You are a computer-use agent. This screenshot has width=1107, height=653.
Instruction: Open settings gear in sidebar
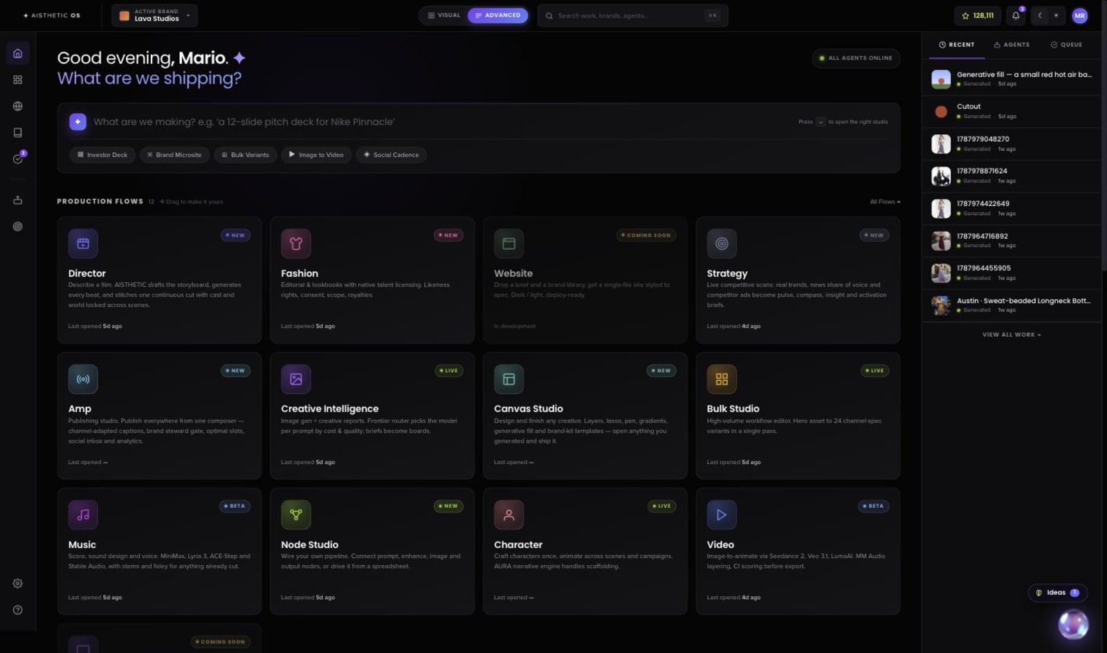[x=18, y=583]
